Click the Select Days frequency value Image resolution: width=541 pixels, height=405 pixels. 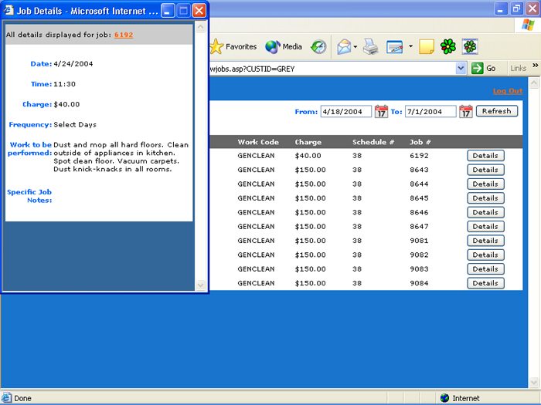[x=75, y=125]
